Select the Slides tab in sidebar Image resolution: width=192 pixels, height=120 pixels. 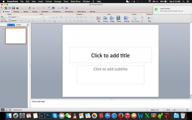11,25
